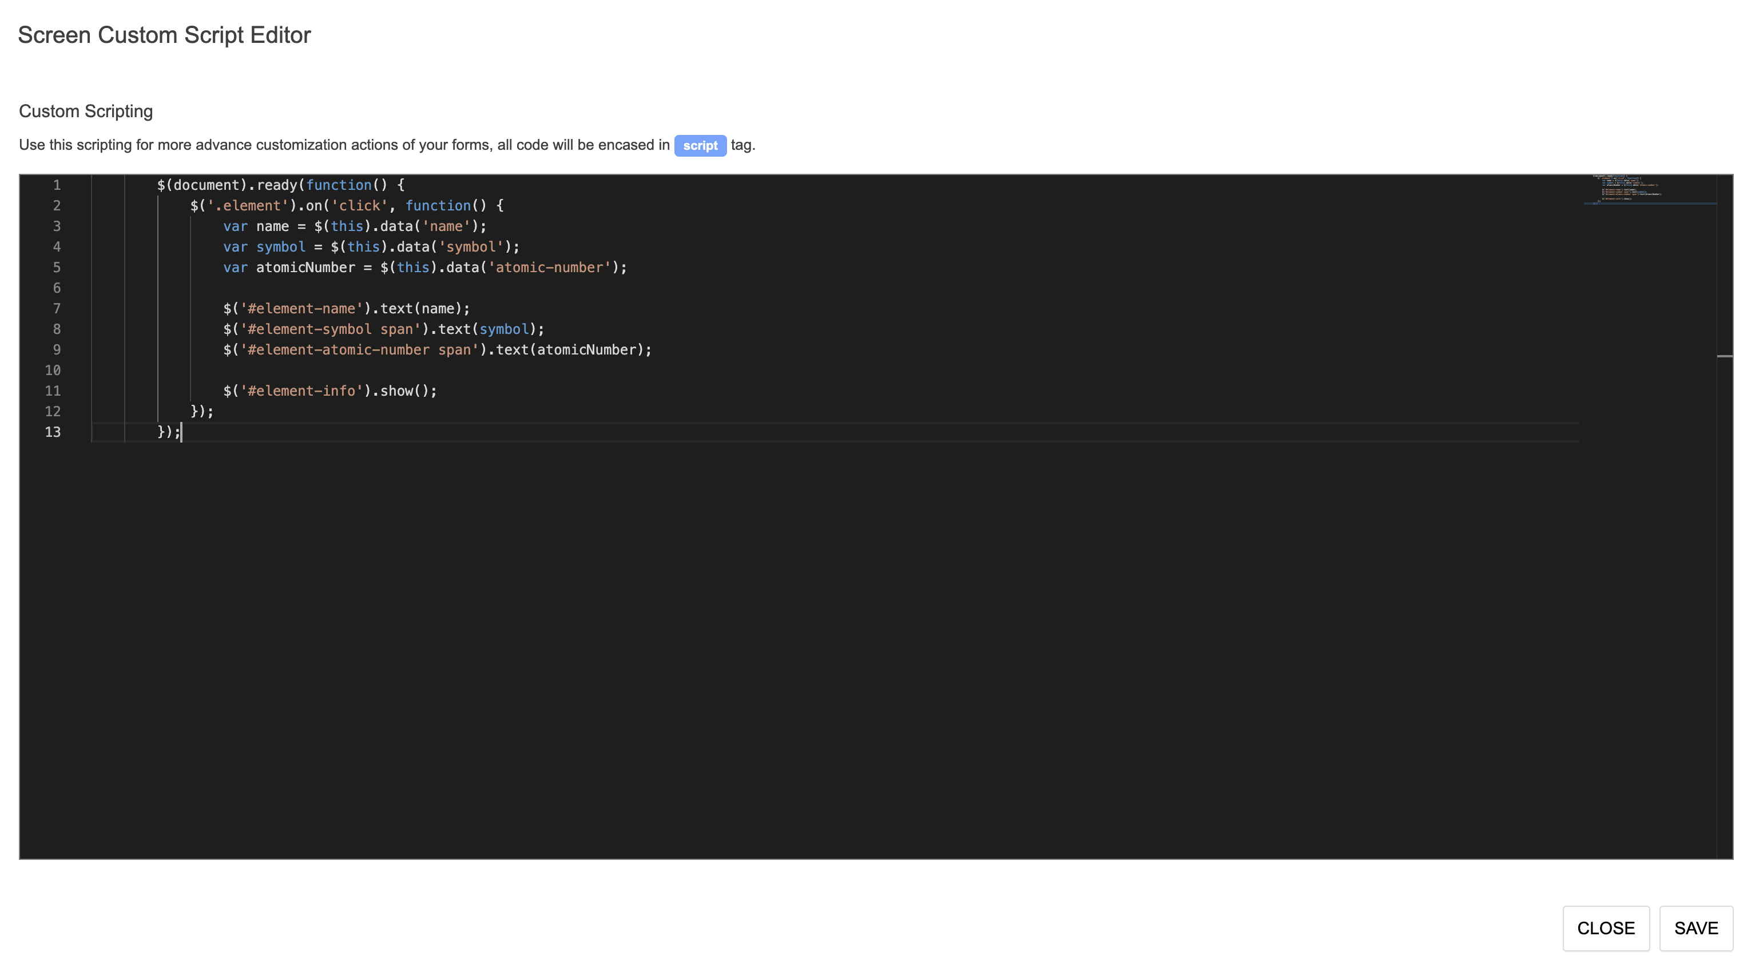Click line number 10 in gutter
Image resolution: width=1755 pixels, height=972 pixels.
(53, 370)
